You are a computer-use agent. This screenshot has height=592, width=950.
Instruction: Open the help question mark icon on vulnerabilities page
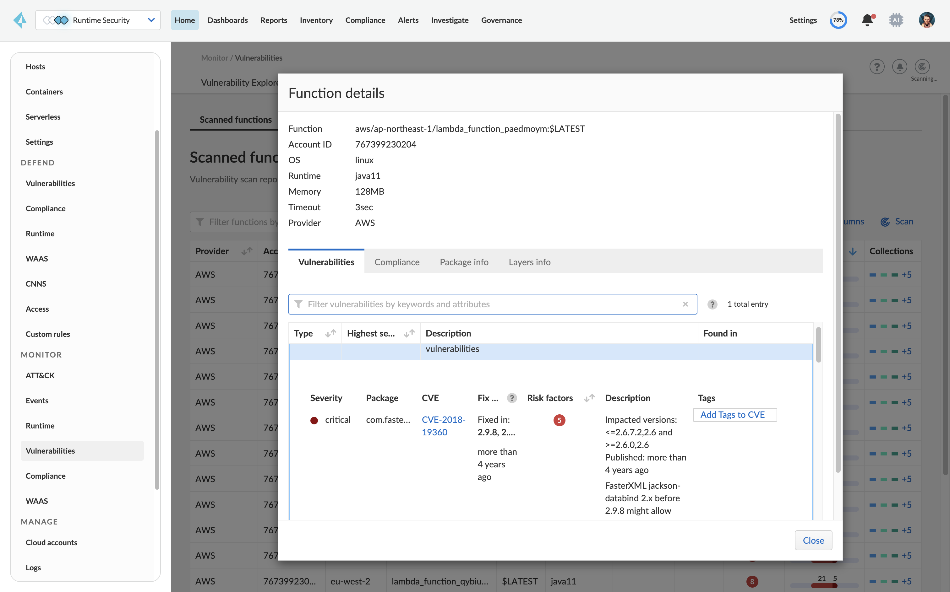click(877, 67)
